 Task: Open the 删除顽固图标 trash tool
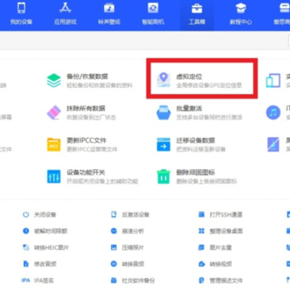click(x=197, y=176)
